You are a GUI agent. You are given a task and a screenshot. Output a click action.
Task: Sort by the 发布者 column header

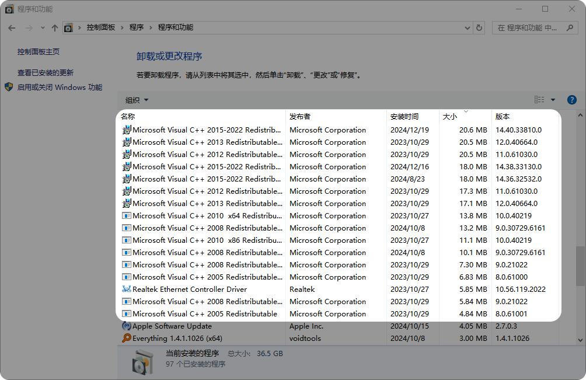300,117
